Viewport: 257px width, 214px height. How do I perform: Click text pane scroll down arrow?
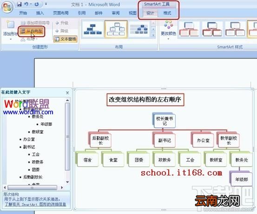pos(67,182)
